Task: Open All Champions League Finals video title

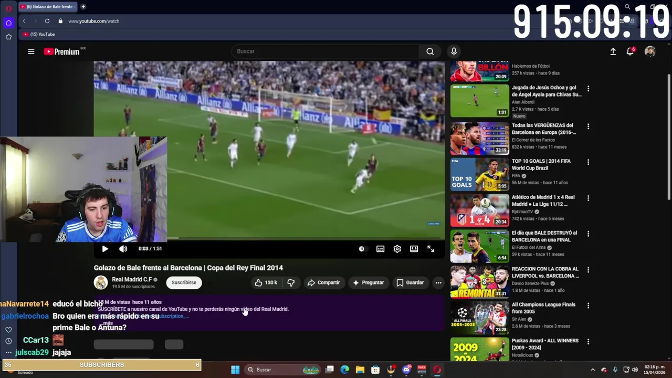Action: coord(543,308)
